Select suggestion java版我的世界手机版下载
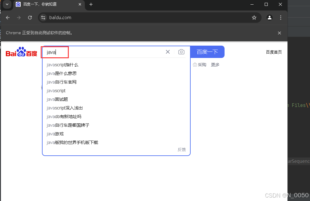The width and height of the screenshot is (310, 201). [x=116, y=142]
